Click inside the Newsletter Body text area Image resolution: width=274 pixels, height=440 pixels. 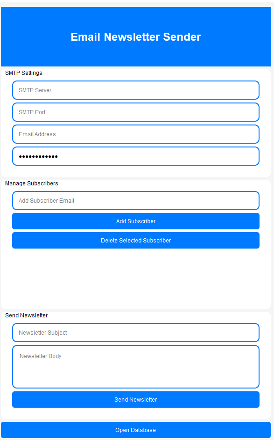[136, 367]
